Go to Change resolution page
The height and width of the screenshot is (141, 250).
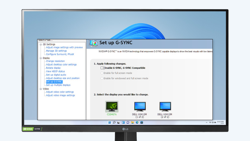point(55,61)
